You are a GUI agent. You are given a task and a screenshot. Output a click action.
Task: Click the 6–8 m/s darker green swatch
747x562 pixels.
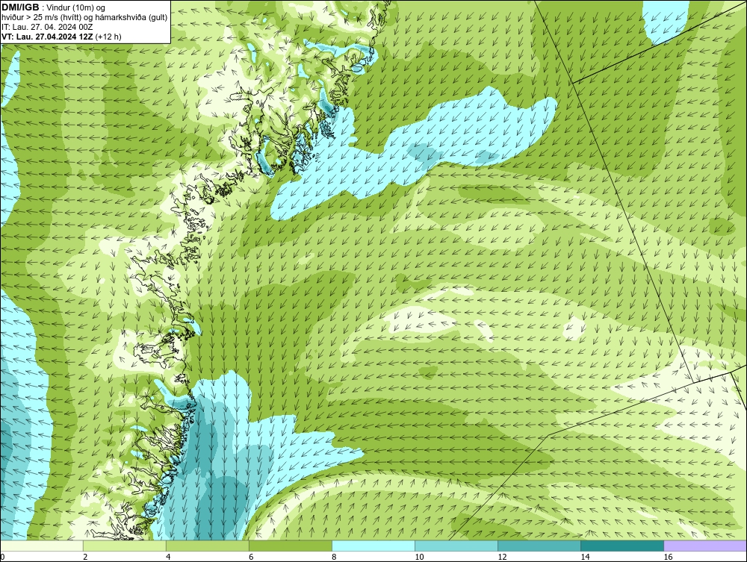pyautogui.click(x=291, y=546)
